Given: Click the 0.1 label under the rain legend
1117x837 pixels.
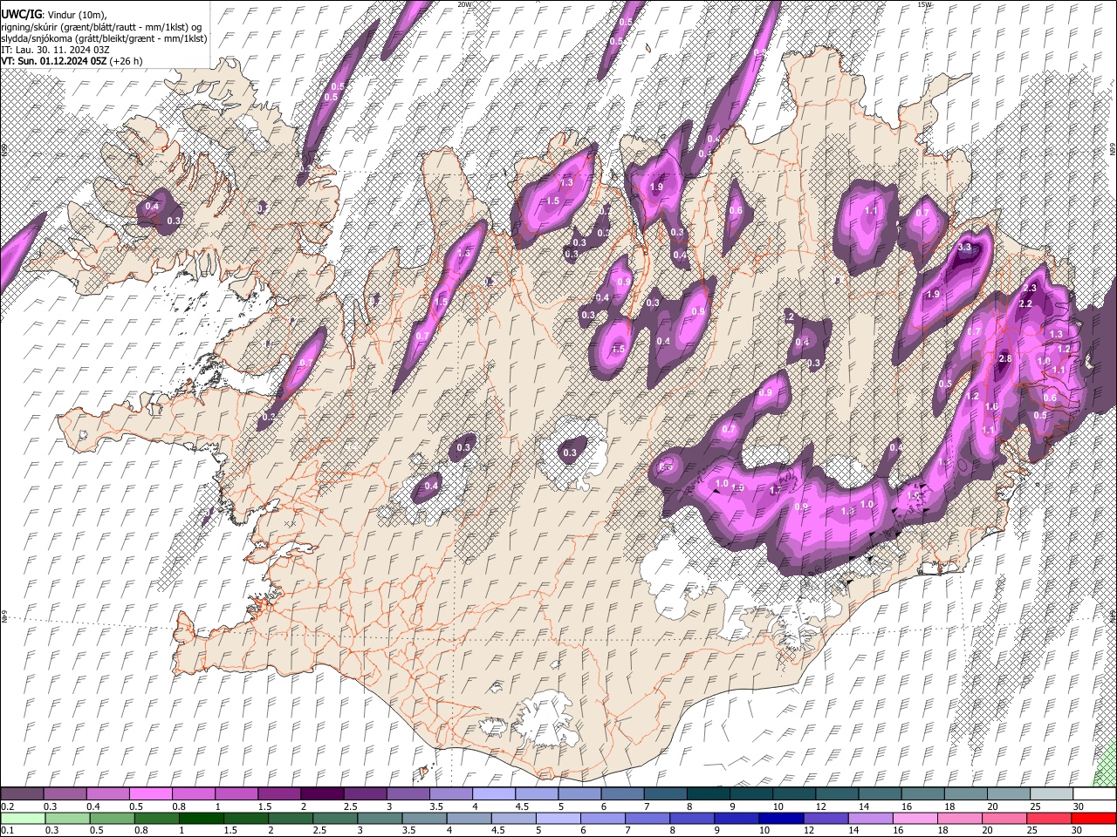Looking at the screenshot, I should (7, 831).
